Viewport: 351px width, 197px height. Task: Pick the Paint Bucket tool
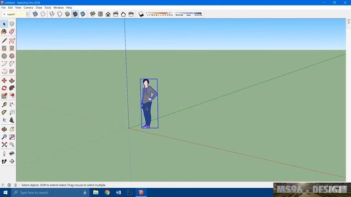[x=4, y=32]
